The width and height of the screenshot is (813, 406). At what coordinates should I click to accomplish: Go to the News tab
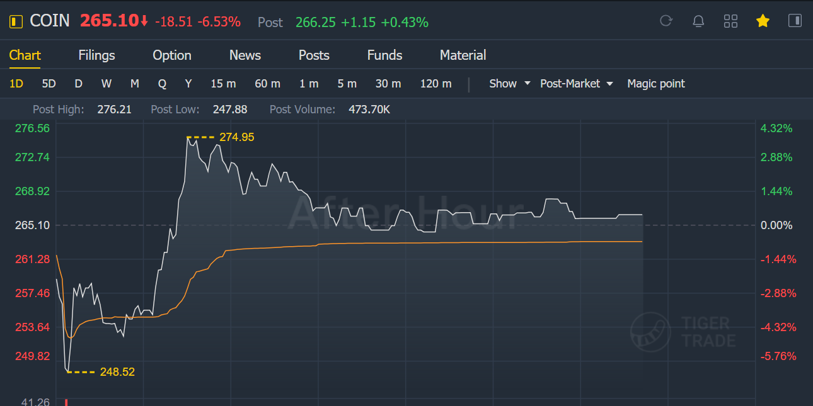pos(245,55)
